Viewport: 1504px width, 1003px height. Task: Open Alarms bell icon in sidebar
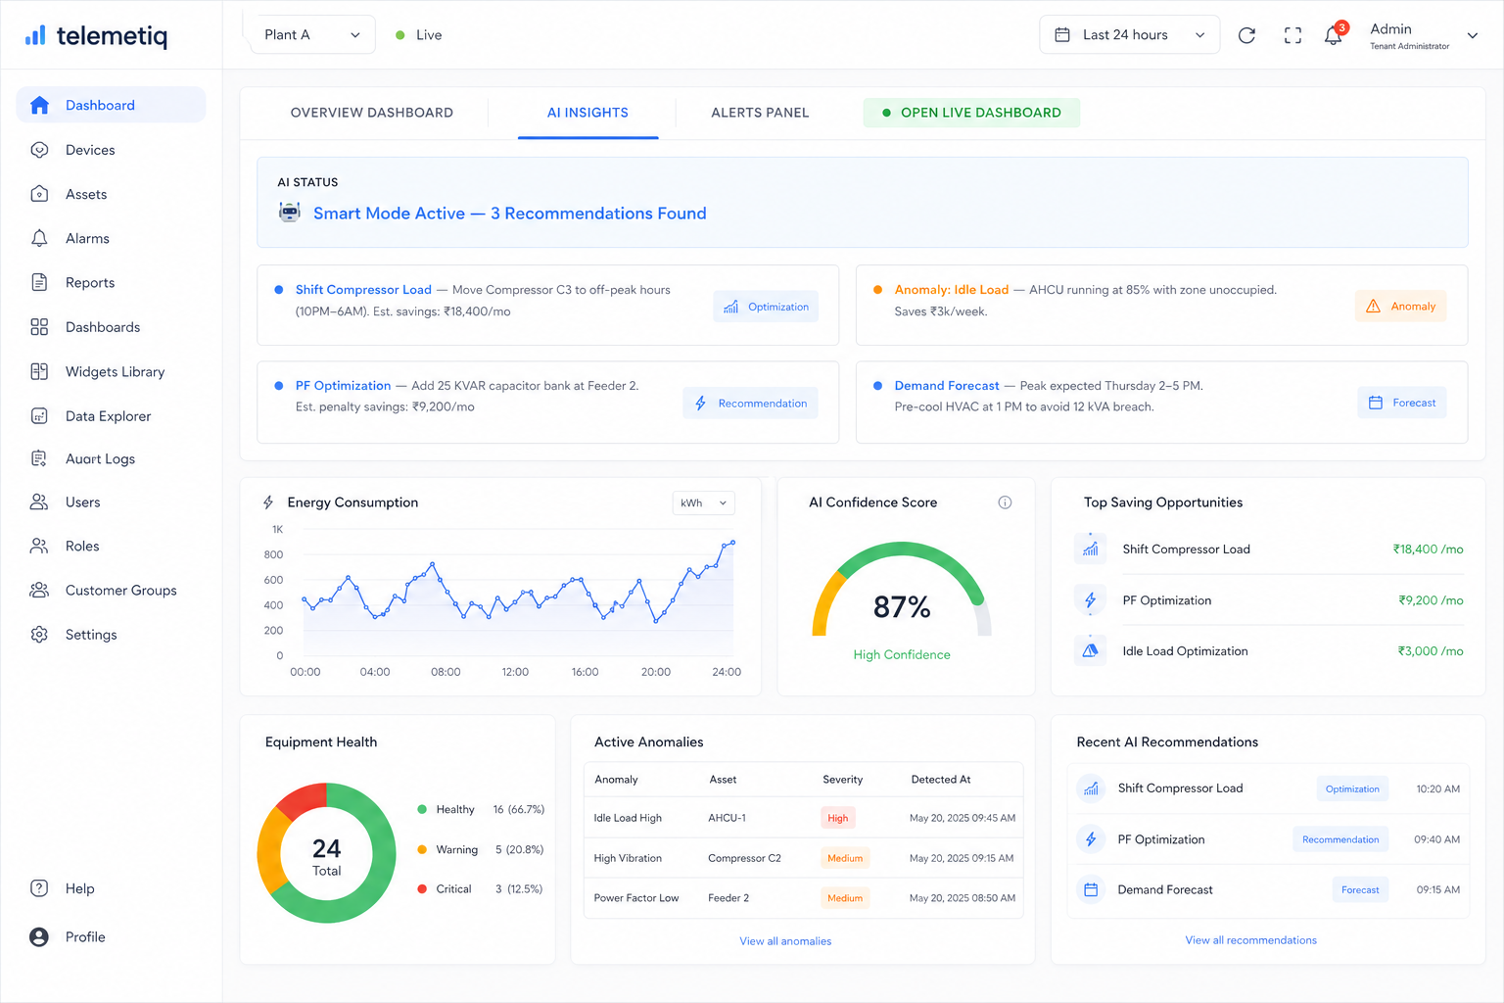pyautogui.click(x=39, y=238)
